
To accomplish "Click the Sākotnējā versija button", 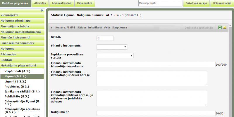I will point(196,3).
